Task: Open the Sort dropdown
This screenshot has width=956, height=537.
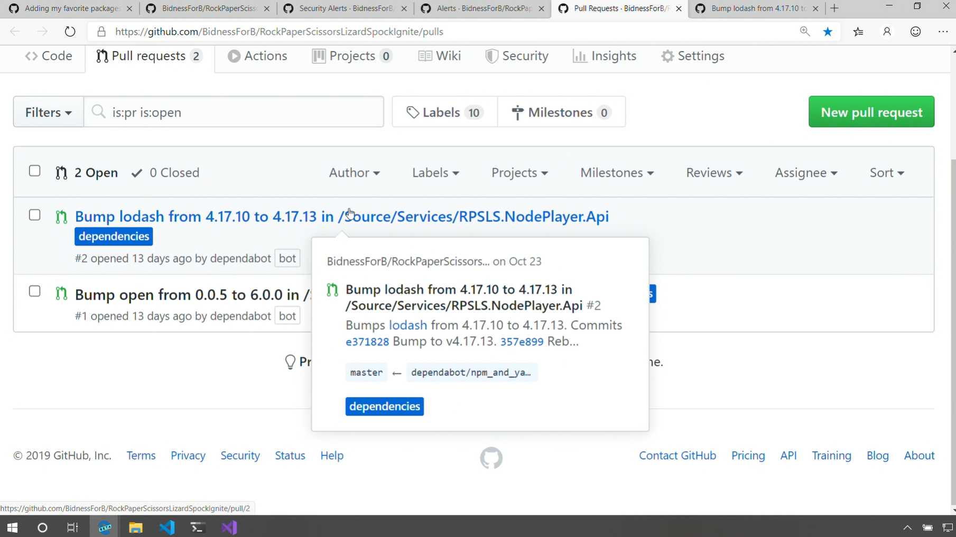Action: [887, 173]
